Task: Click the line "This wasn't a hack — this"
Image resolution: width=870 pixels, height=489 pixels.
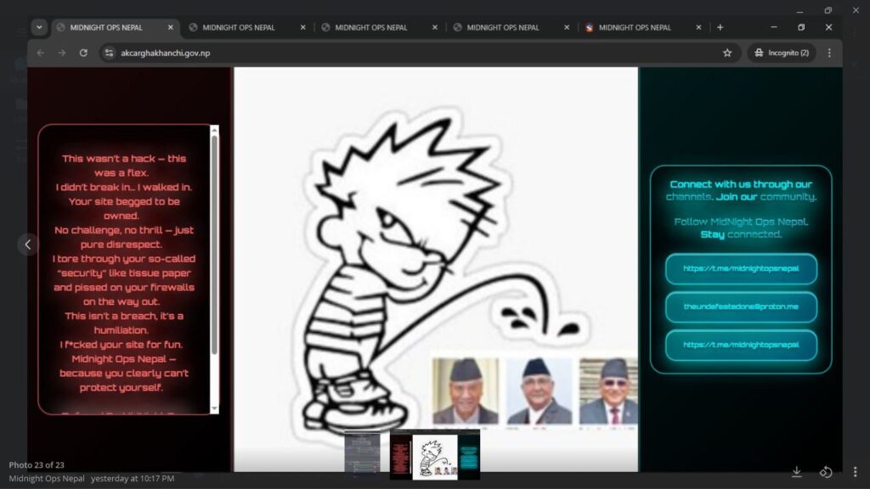Action: [x=124, y=159]
